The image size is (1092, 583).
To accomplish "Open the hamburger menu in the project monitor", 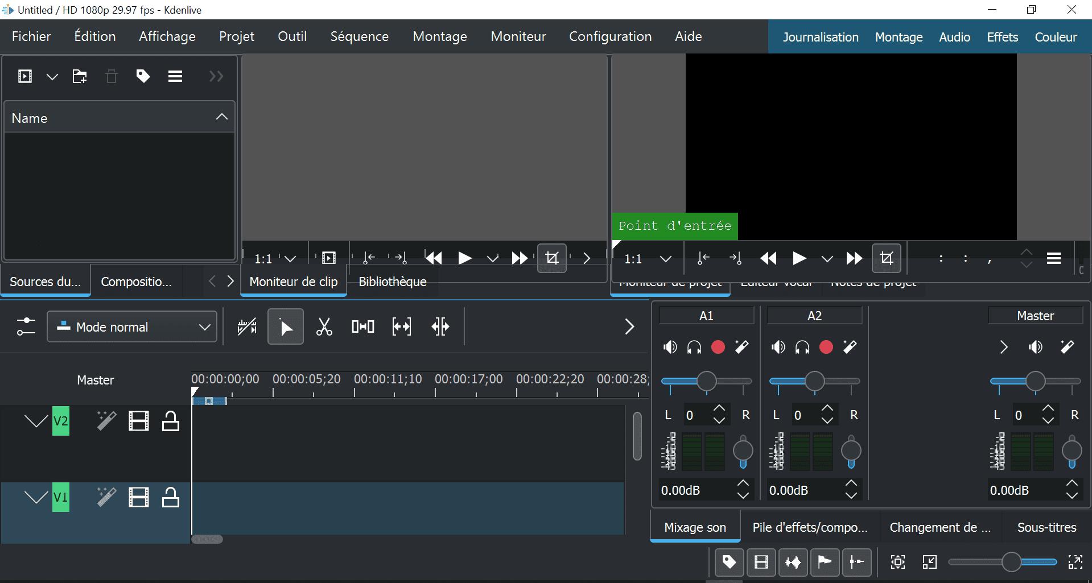I will [1053, 258].
